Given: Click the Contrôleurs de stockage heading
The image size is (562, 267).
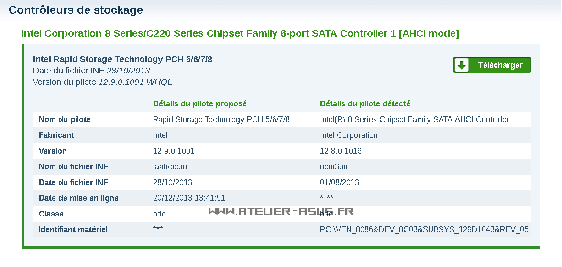Looking at the screenshot, I should 76,10.
